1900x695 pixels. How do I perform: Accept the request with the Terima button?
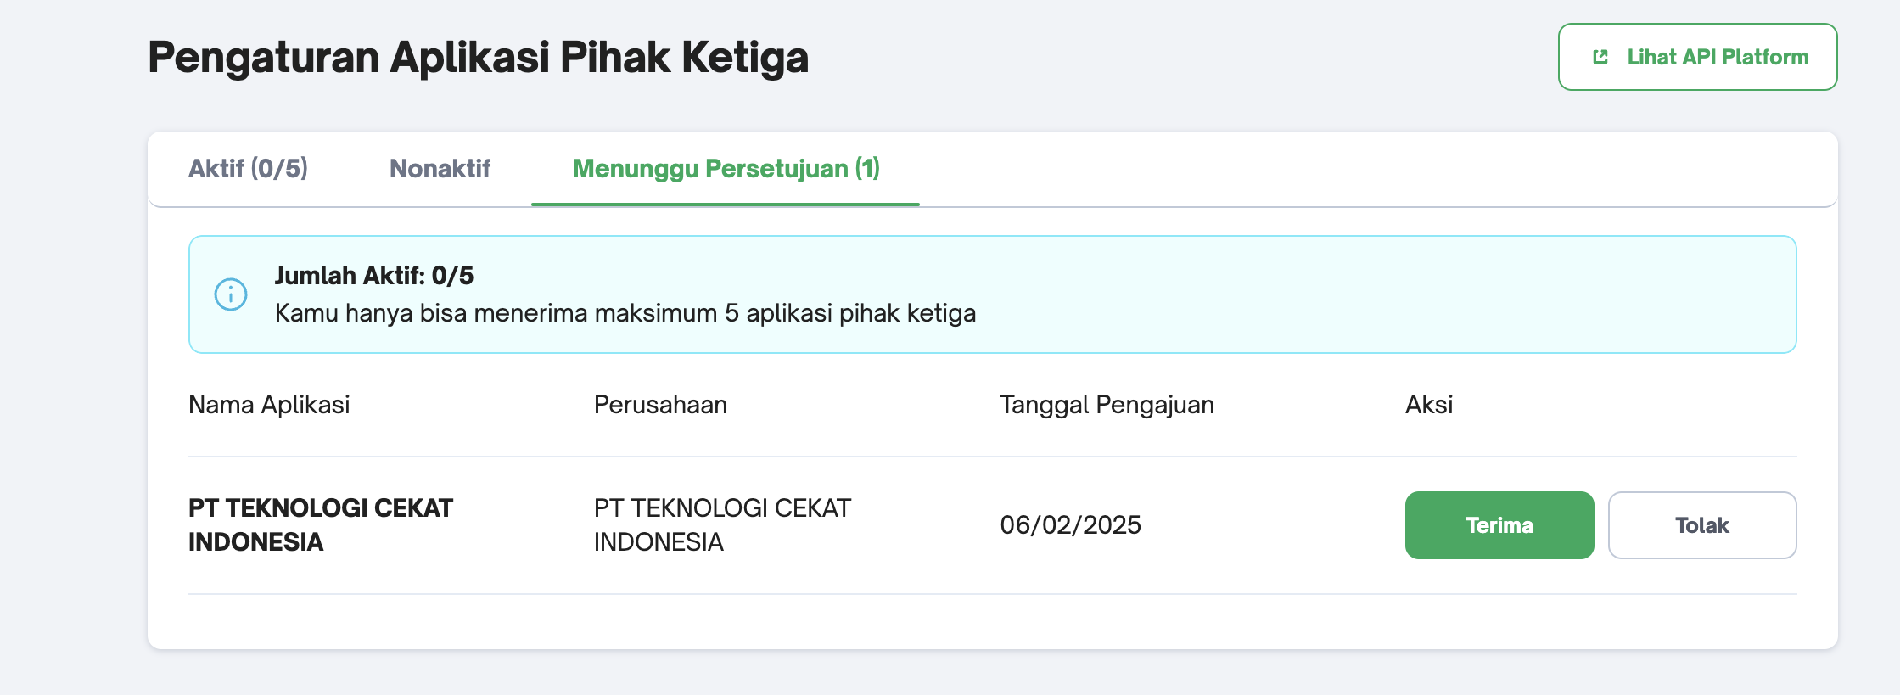pos(1499,525)
